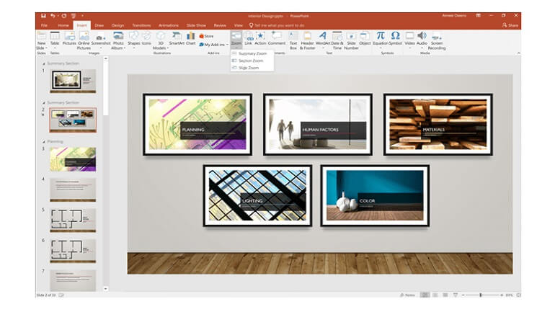This screenshot has width=555, height=312.
Task: Choose Section Zoom from the menu
Action: coord(252,61)
